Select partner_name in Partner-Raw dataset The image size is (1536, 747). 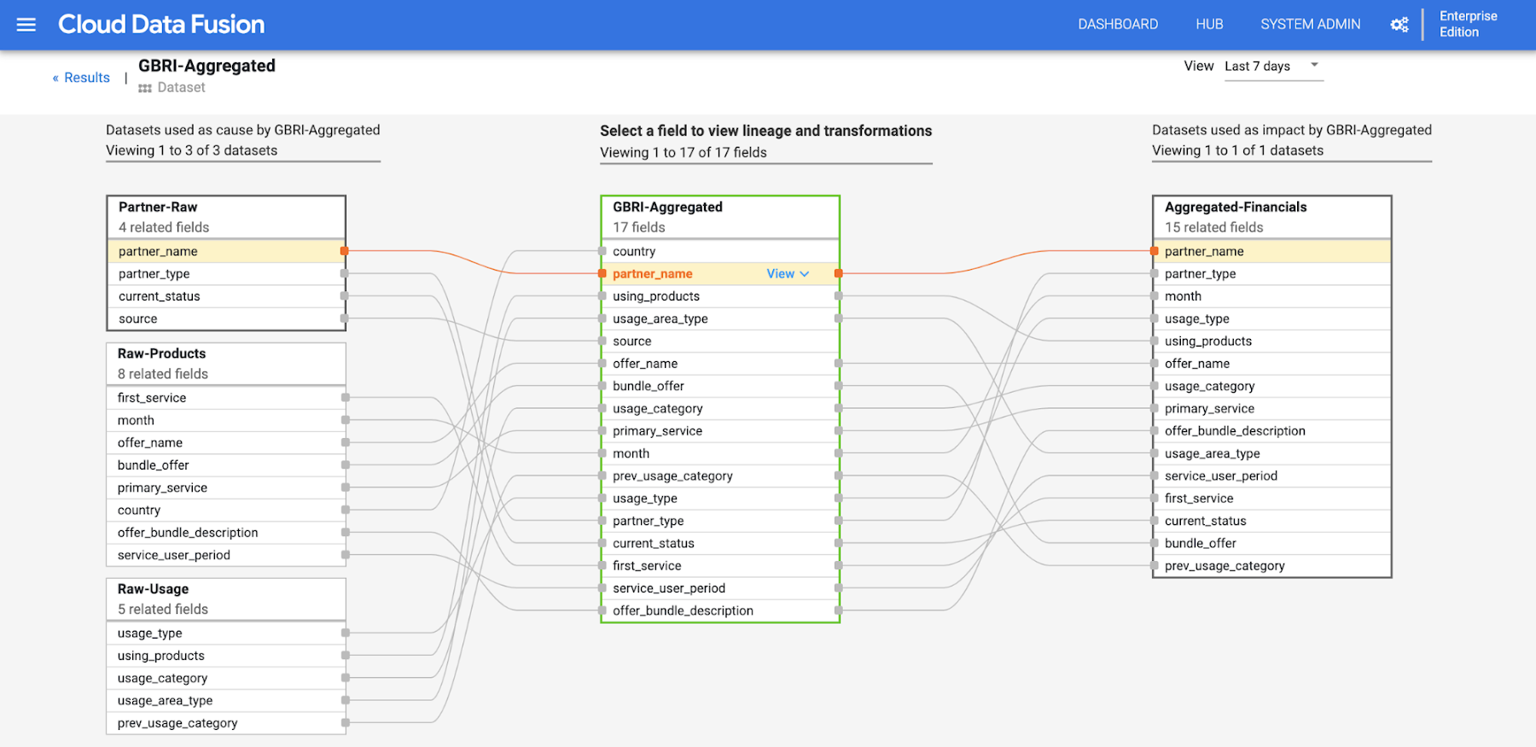(x=226, y=251)
